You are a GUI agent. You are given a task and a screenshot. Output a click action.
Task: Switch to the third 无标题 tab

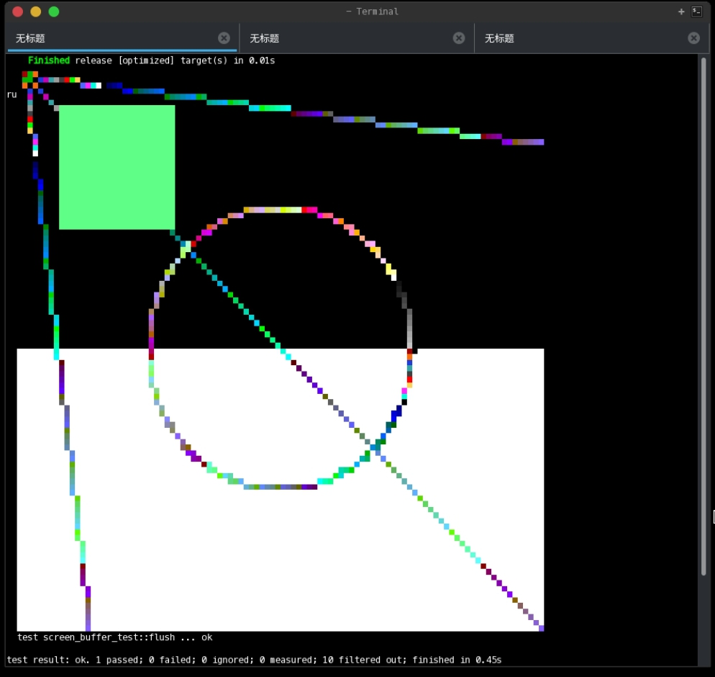(591, 38)
